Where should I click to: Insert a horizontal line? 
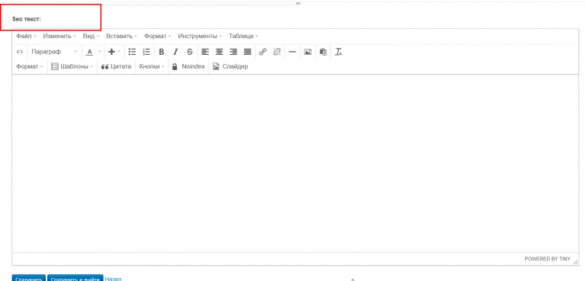click(x=292, y=52)
